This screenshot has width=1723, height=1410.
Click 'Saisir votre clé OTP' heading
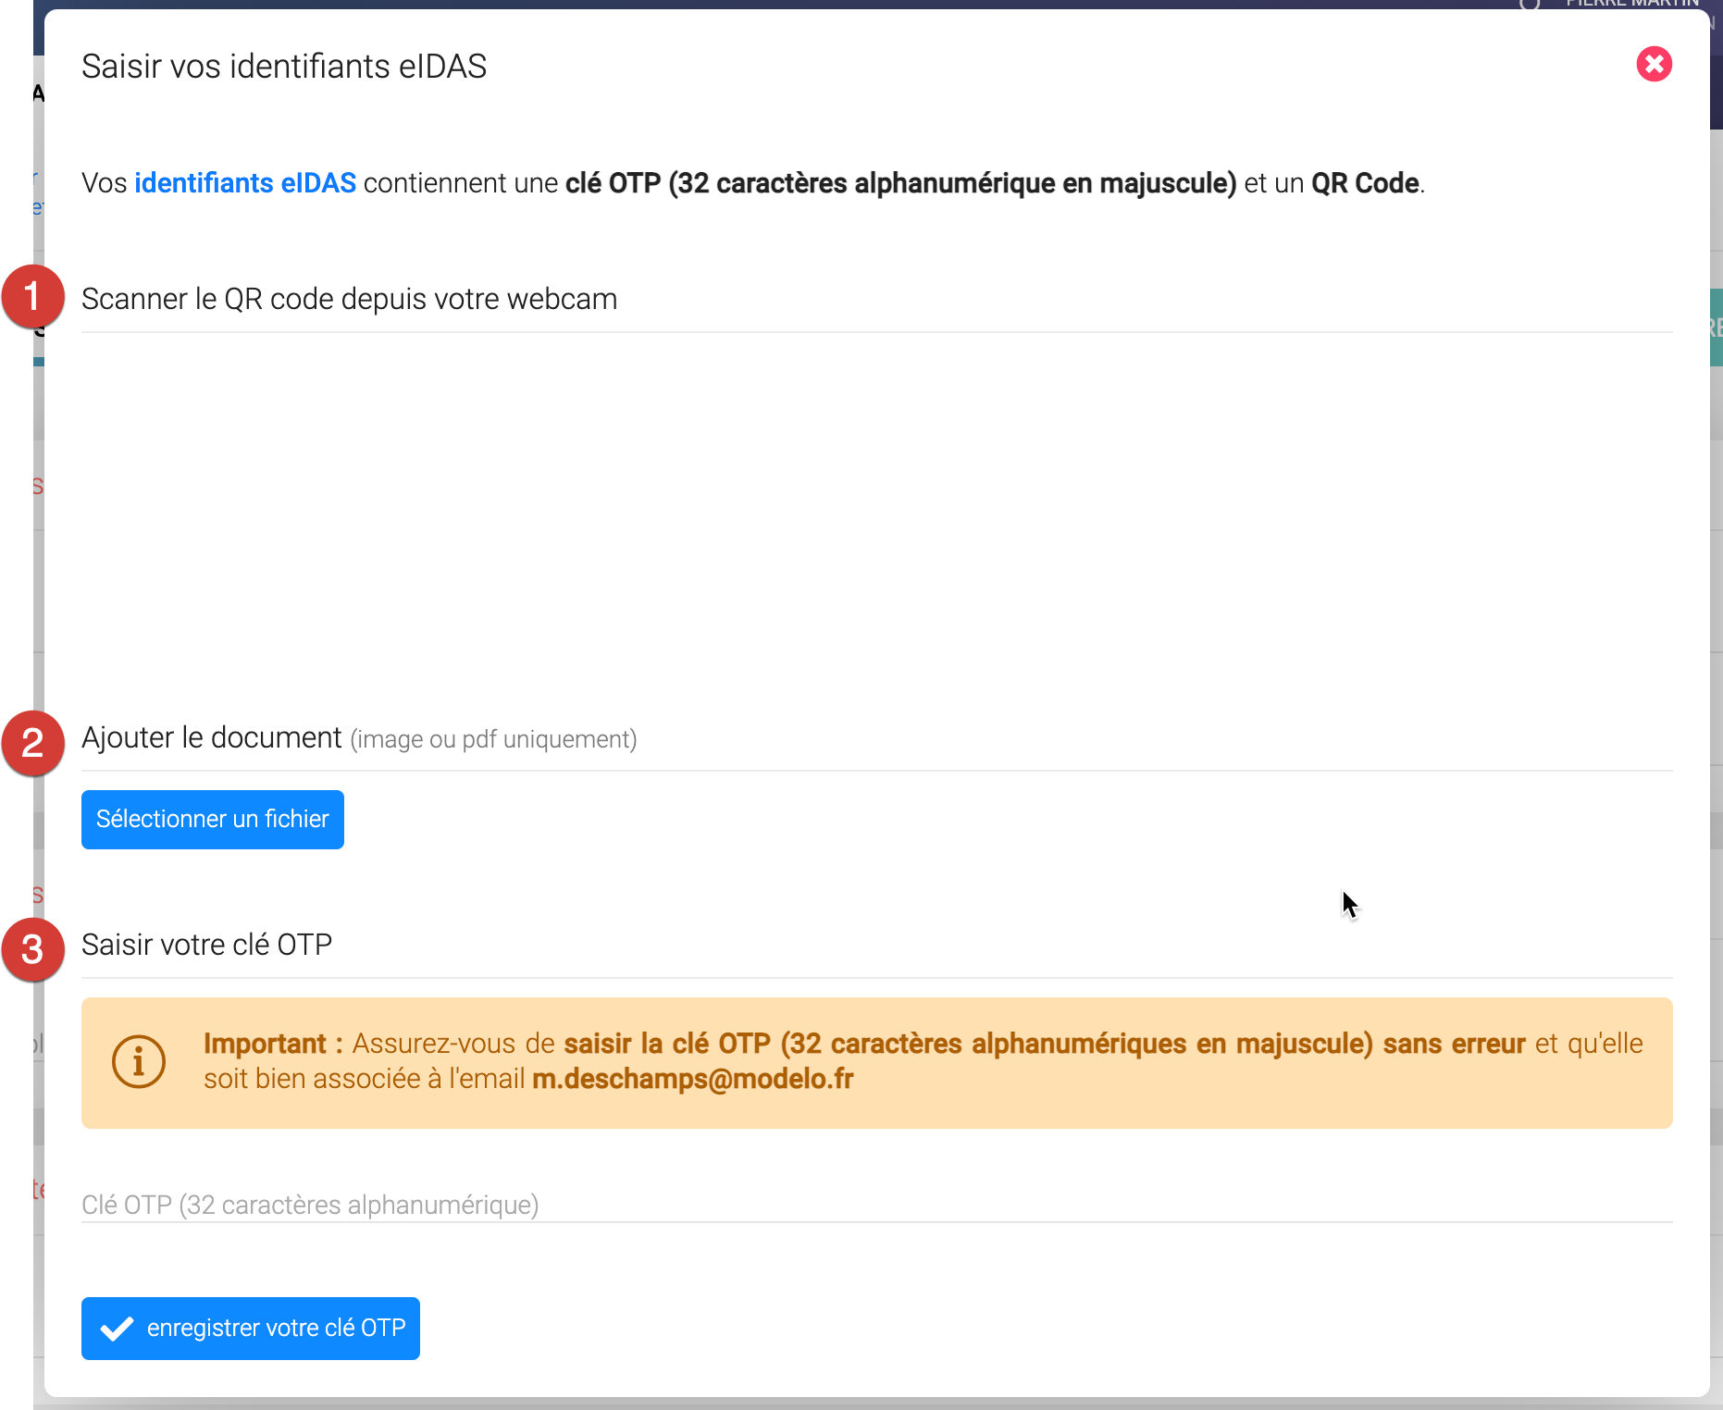tap(206, 945)
